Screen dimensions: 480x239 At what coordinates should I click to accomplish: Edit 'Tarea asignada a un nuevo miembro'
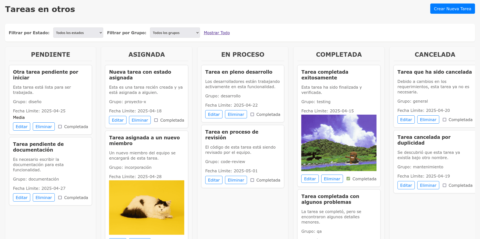[118, 239]
